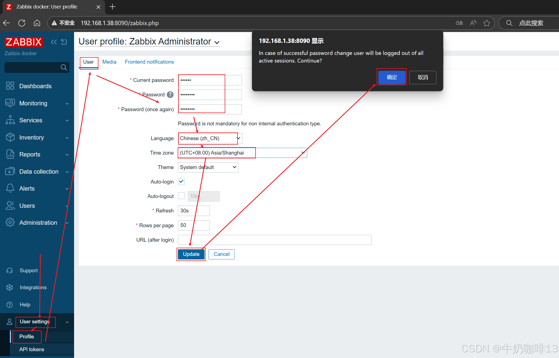Open API tokens under User settings
This screenshot has width=559, height=358.
pyautogui.click(x=32, y=349)
